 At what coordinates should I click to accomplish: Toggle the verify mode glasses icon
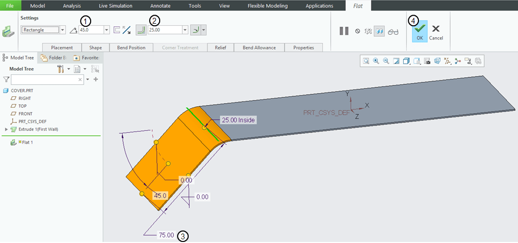393,31
